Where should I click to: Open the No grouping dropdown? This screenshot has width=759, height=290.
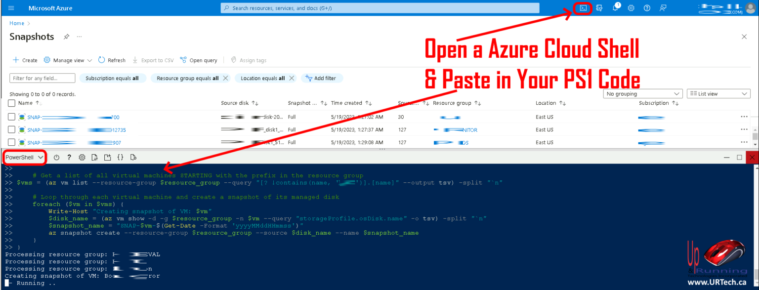click(642, 94)
